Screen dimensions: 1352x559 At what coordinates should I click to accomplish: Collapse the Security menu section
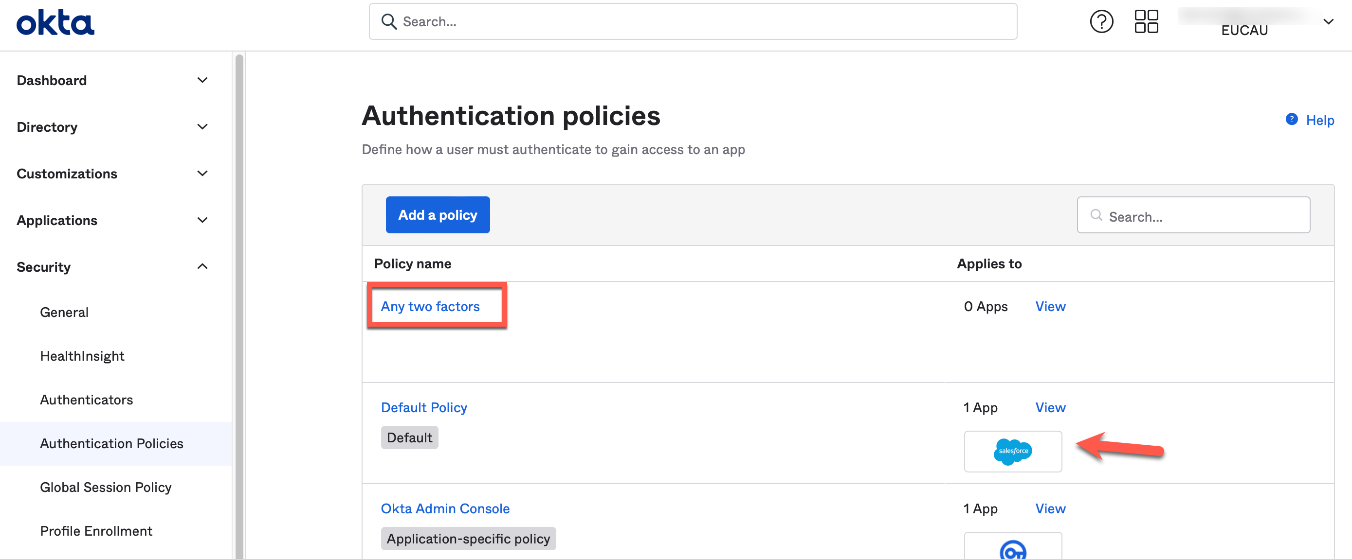(x=202, y=267)
